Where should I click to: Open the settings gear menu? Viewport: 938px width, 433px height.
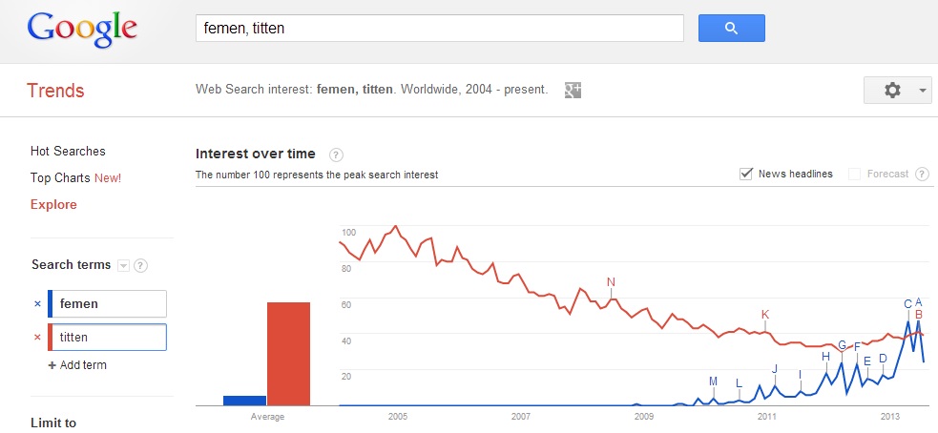pos(892,91)
